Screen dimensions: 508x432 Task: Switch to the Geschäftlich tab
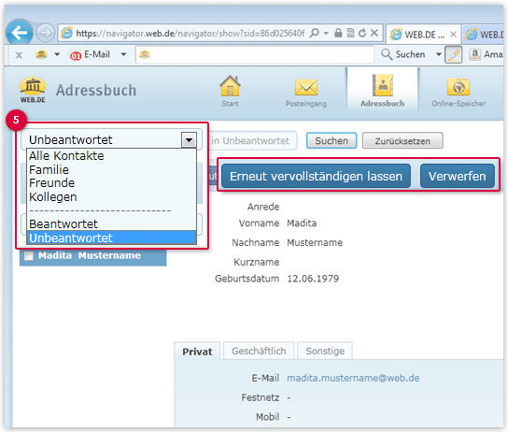(259, 351)
